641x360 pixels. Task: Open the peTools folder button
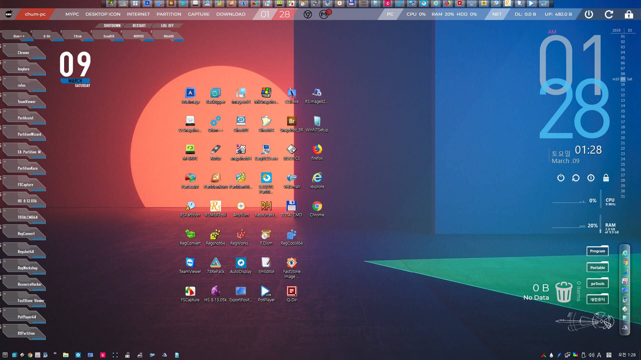pos(597,284)
